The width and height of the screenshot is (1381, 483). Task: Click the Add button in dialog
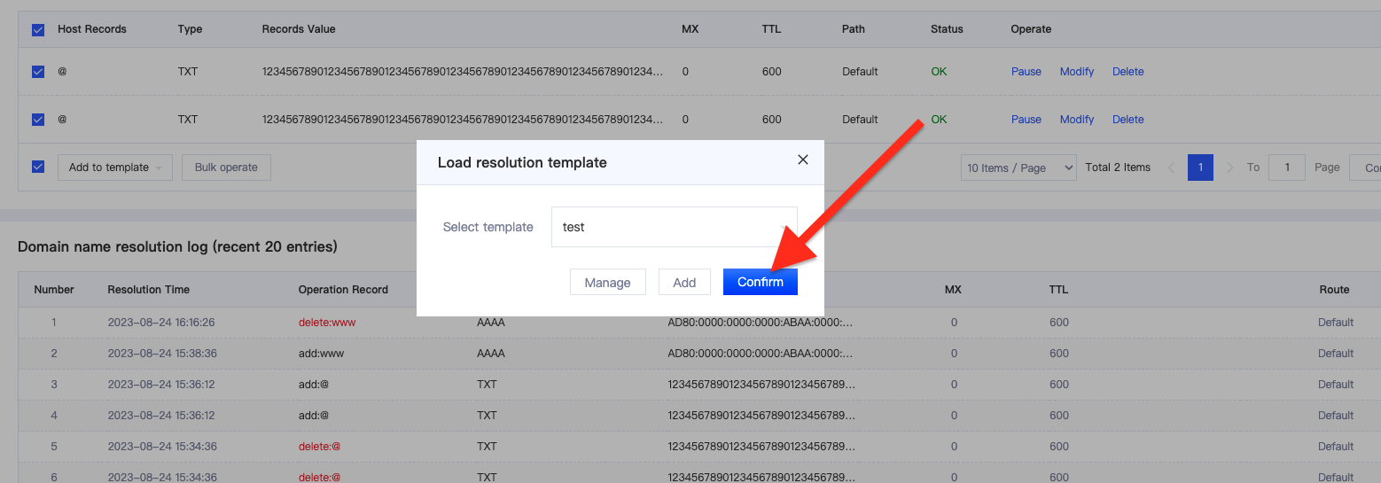(x=683, y=282)
